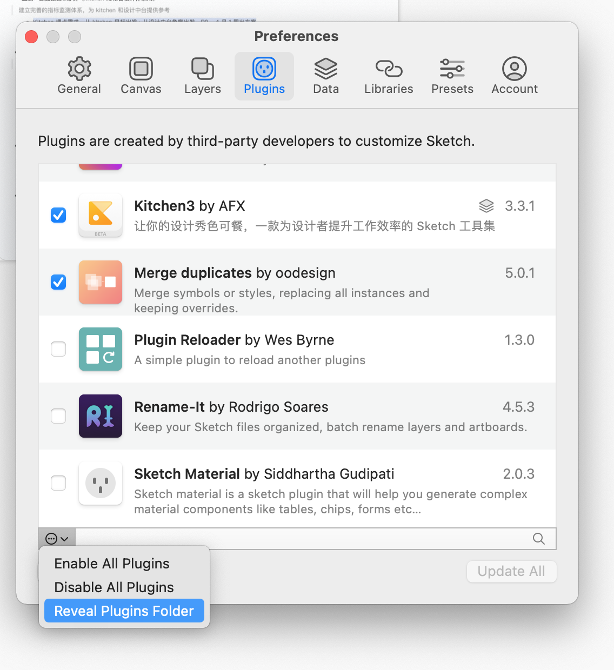Click the plugin search magnifier icon
Viewport: 614px width, 670px height.
[x=539, y=539]
